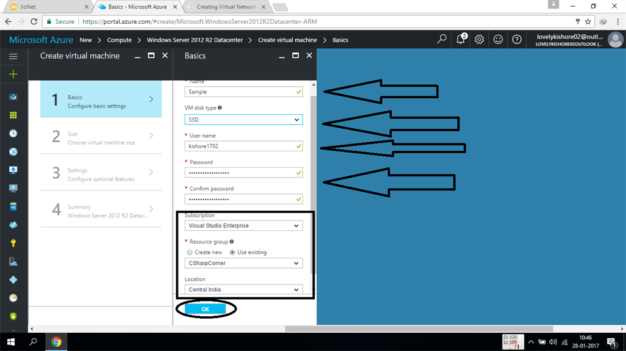Viewport: 626px width, 351px height.
Task: Bookmark page with the star icon
Action: pos(588,21)
